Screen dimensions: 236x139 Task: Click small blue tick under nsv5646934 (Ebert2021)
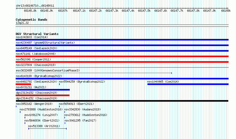point(25,123)
